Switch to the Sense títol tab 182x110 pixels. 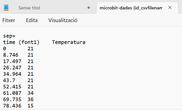point(29,8)
